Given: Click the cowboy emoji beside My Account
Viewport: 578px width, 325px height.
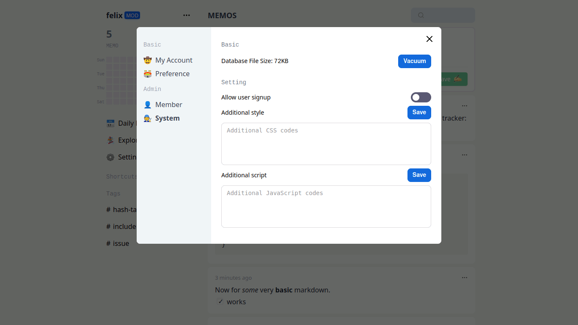Looking at the screenshot, I should click(x=147, y=61).
